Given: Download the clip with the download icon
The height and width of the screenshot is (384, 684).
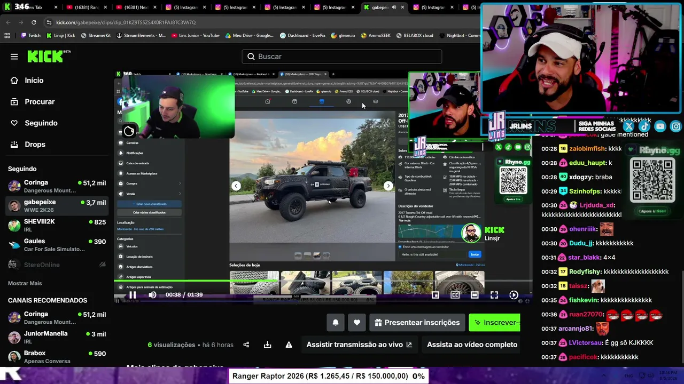Looking at the screenshot, I should pos(267,345).
